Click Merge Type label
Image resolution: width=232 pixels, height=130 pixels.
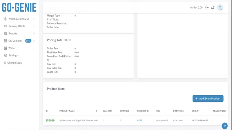coord(54,16)
